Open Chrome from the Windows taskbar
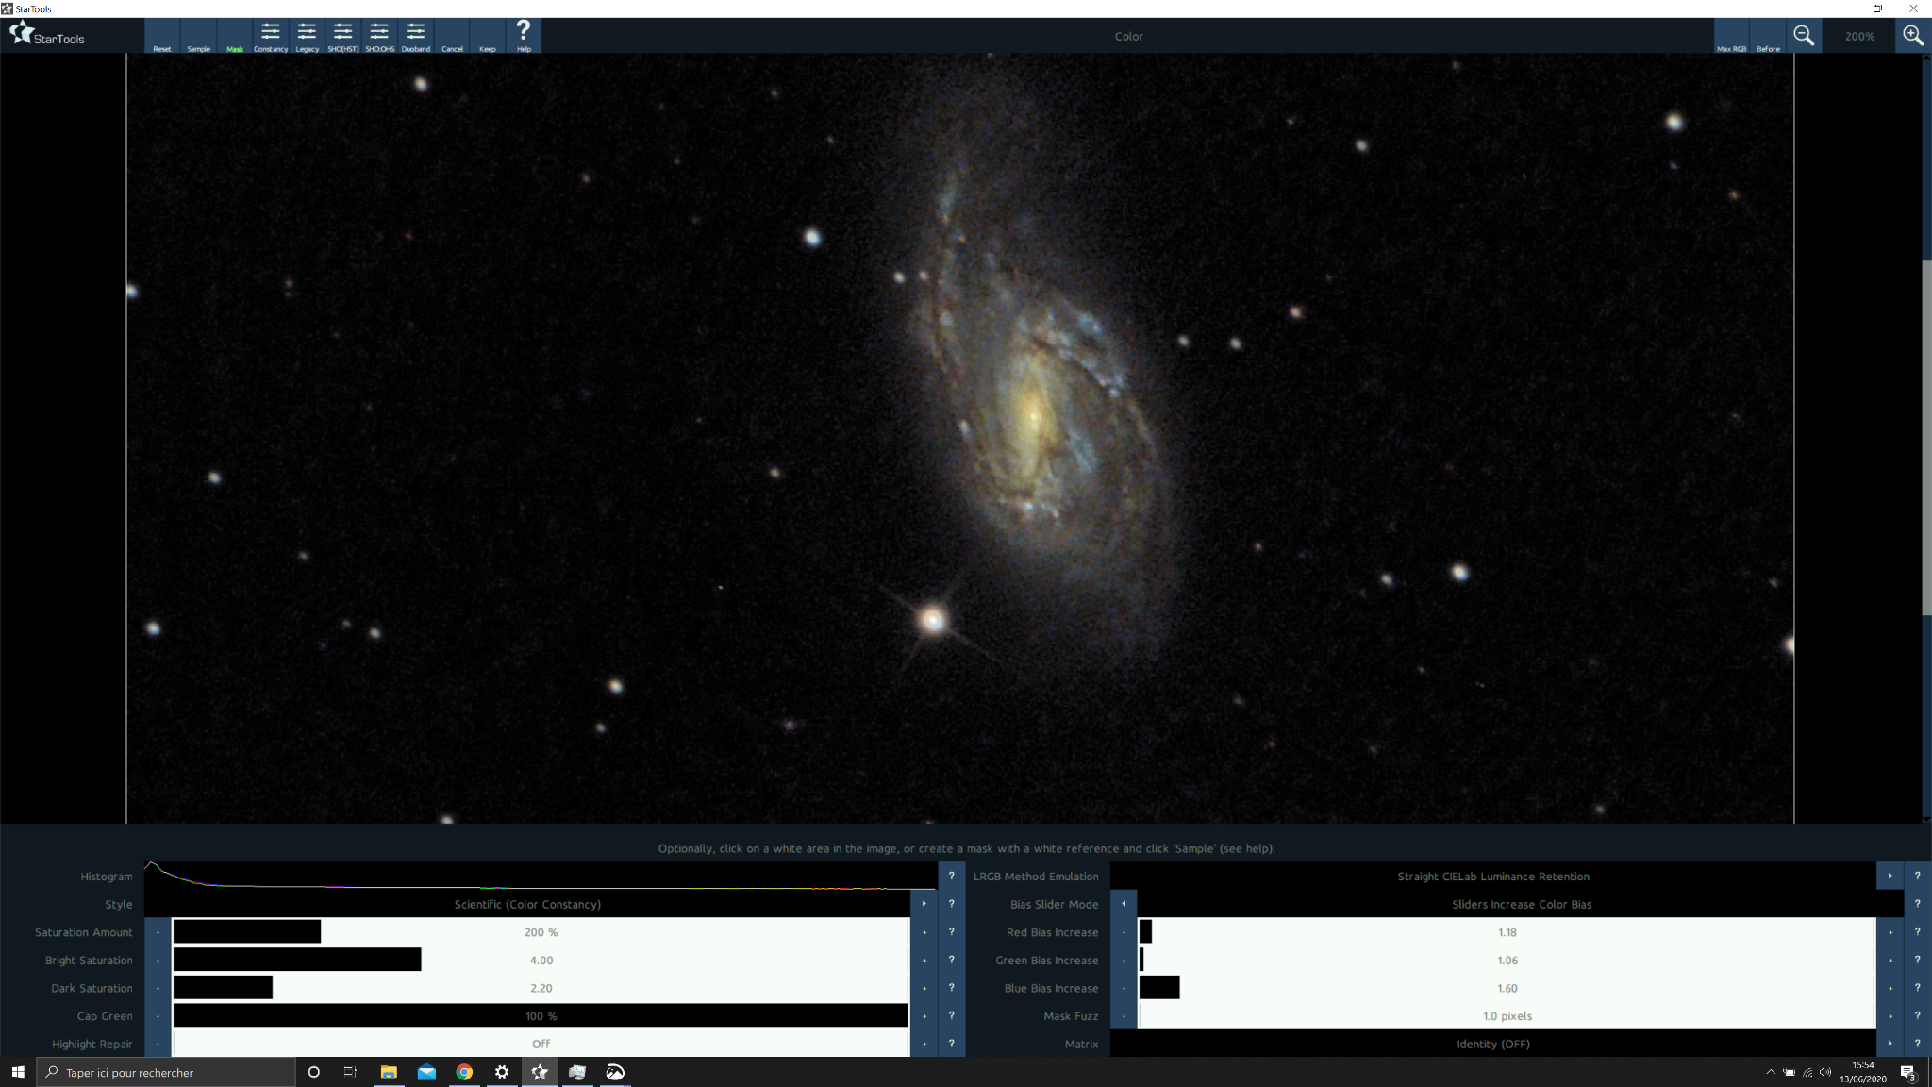1932x1087 pixels. point(464,1072)
